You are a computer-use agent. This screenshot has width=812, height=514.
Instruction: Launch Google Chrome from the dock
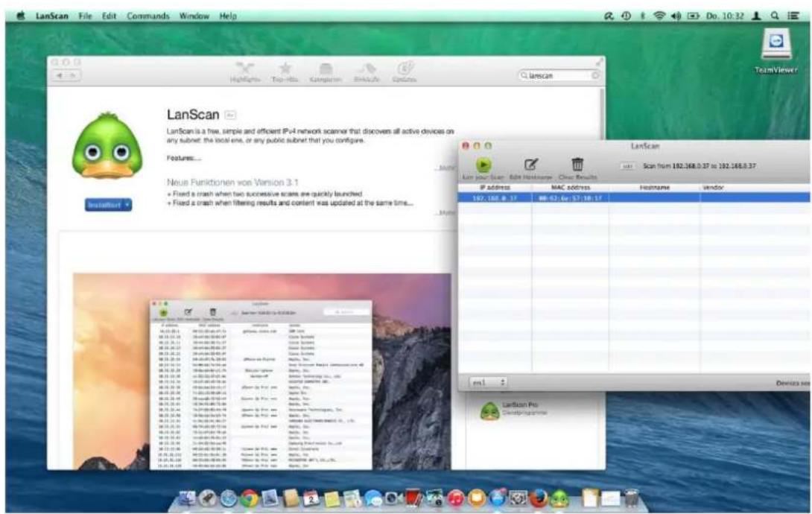[x=249, y=498]
